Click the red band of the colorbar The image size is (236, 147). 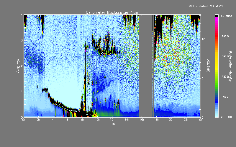click(x=217, y=36)
